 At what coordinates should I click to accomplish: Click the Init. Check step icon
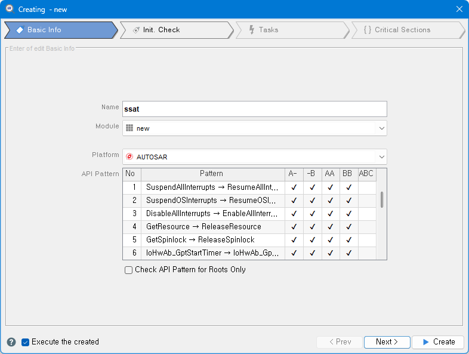(x=136, y=30)
